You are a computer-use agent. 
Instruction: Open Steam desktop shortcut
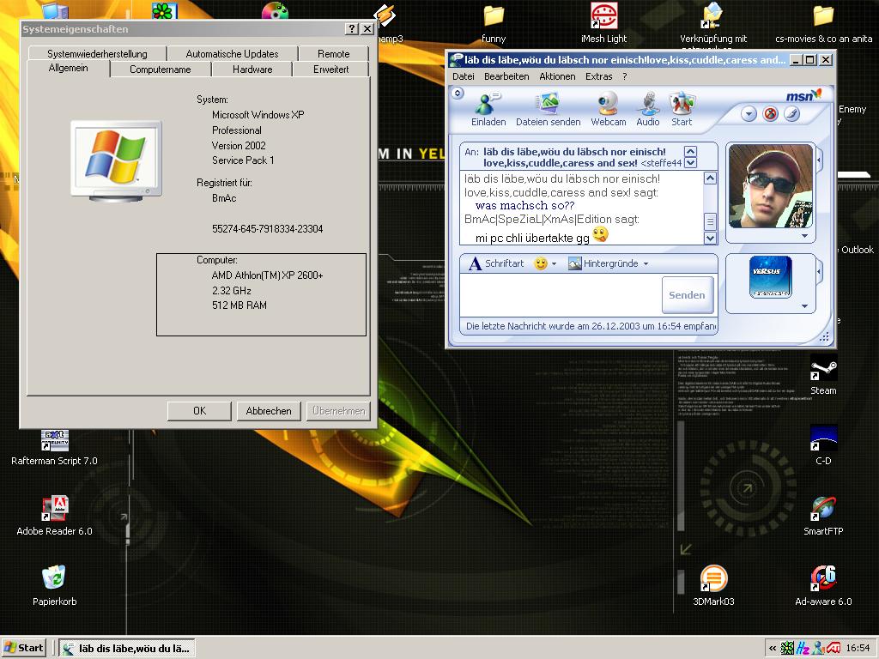pyautogui.click(x=822, y=370)
